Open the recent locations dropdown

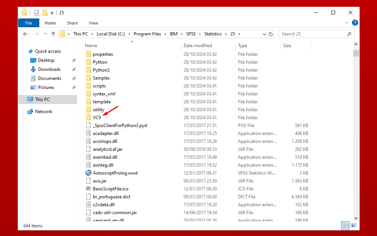45,34
